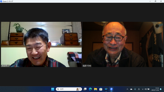
Task: Open Microsoft Store from the taskbar
Action: tap(101, 89)
